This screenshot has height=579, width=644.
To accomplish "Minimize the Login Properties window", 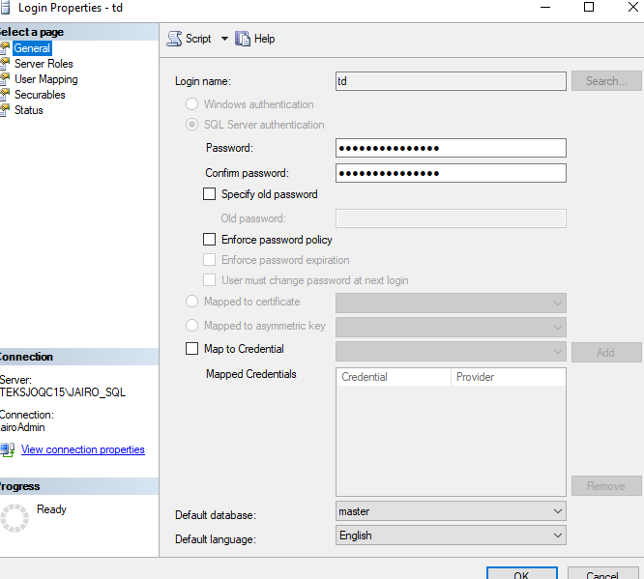I will point(545,7).
